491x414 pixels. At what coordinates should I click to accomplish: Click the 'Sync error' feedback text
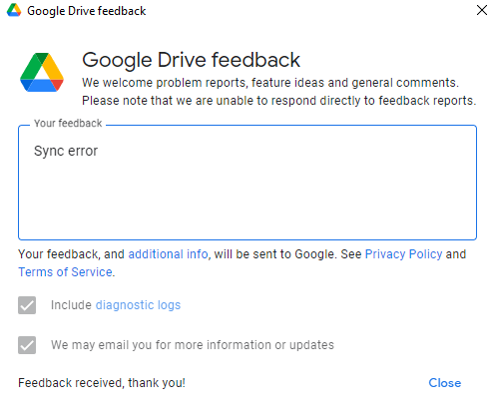pyautogui.click(x=66, y=151)
